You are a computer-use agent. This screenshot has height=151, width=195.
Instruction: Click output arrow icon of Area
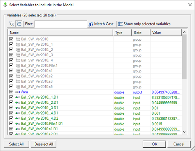tap(18, 92)
